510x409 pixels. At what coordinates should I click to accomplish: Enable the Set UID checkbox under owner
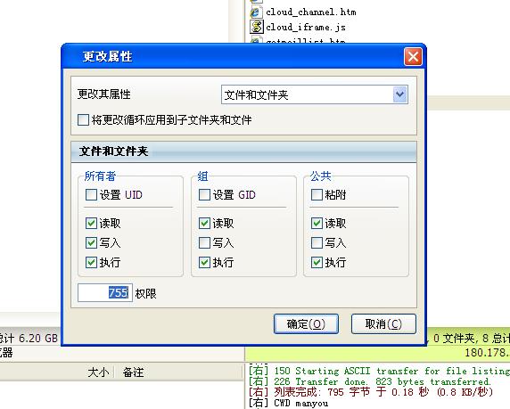[x=91, y=195]
